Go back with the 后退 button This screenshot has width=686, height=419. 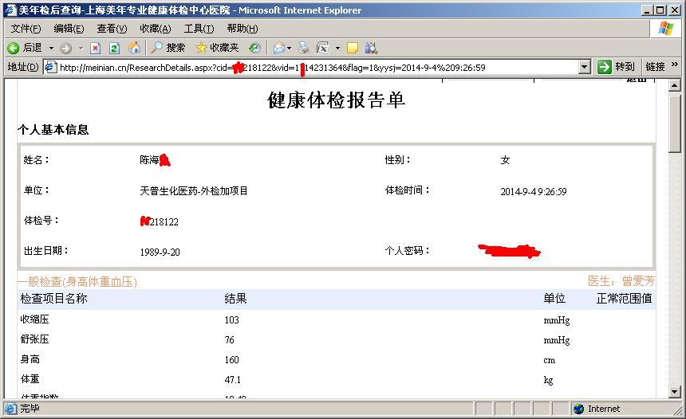(26, 48)
